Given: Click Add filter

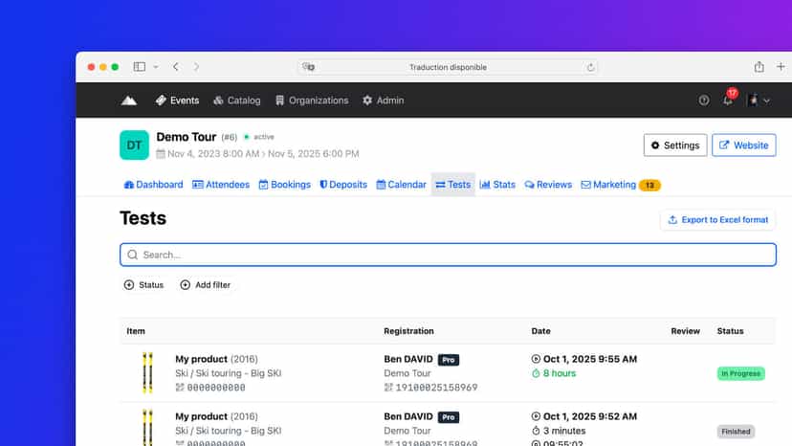Looking at the screenshot, I should click(x=206, y=285).
